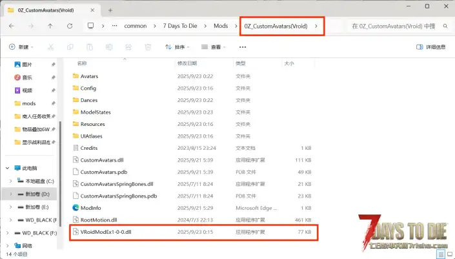Viewport: 455px width, 259px height.
Task: Click the Back navigation arrow
Action: tap(13, 26)
